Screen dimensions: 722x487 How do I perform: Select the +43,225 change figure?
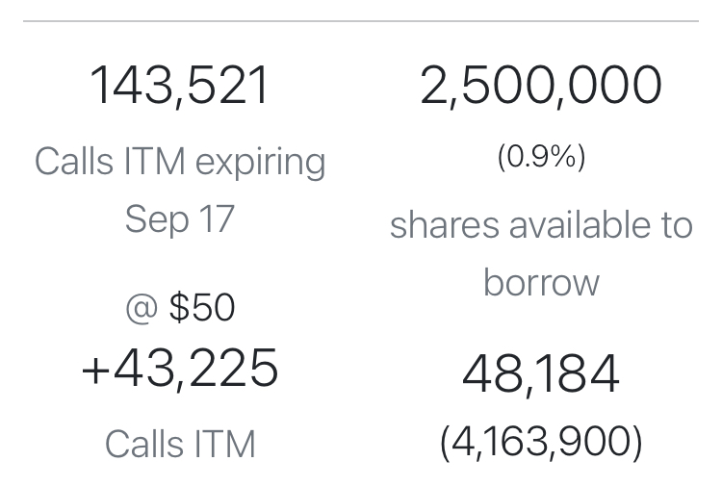[x=180, y=370]
